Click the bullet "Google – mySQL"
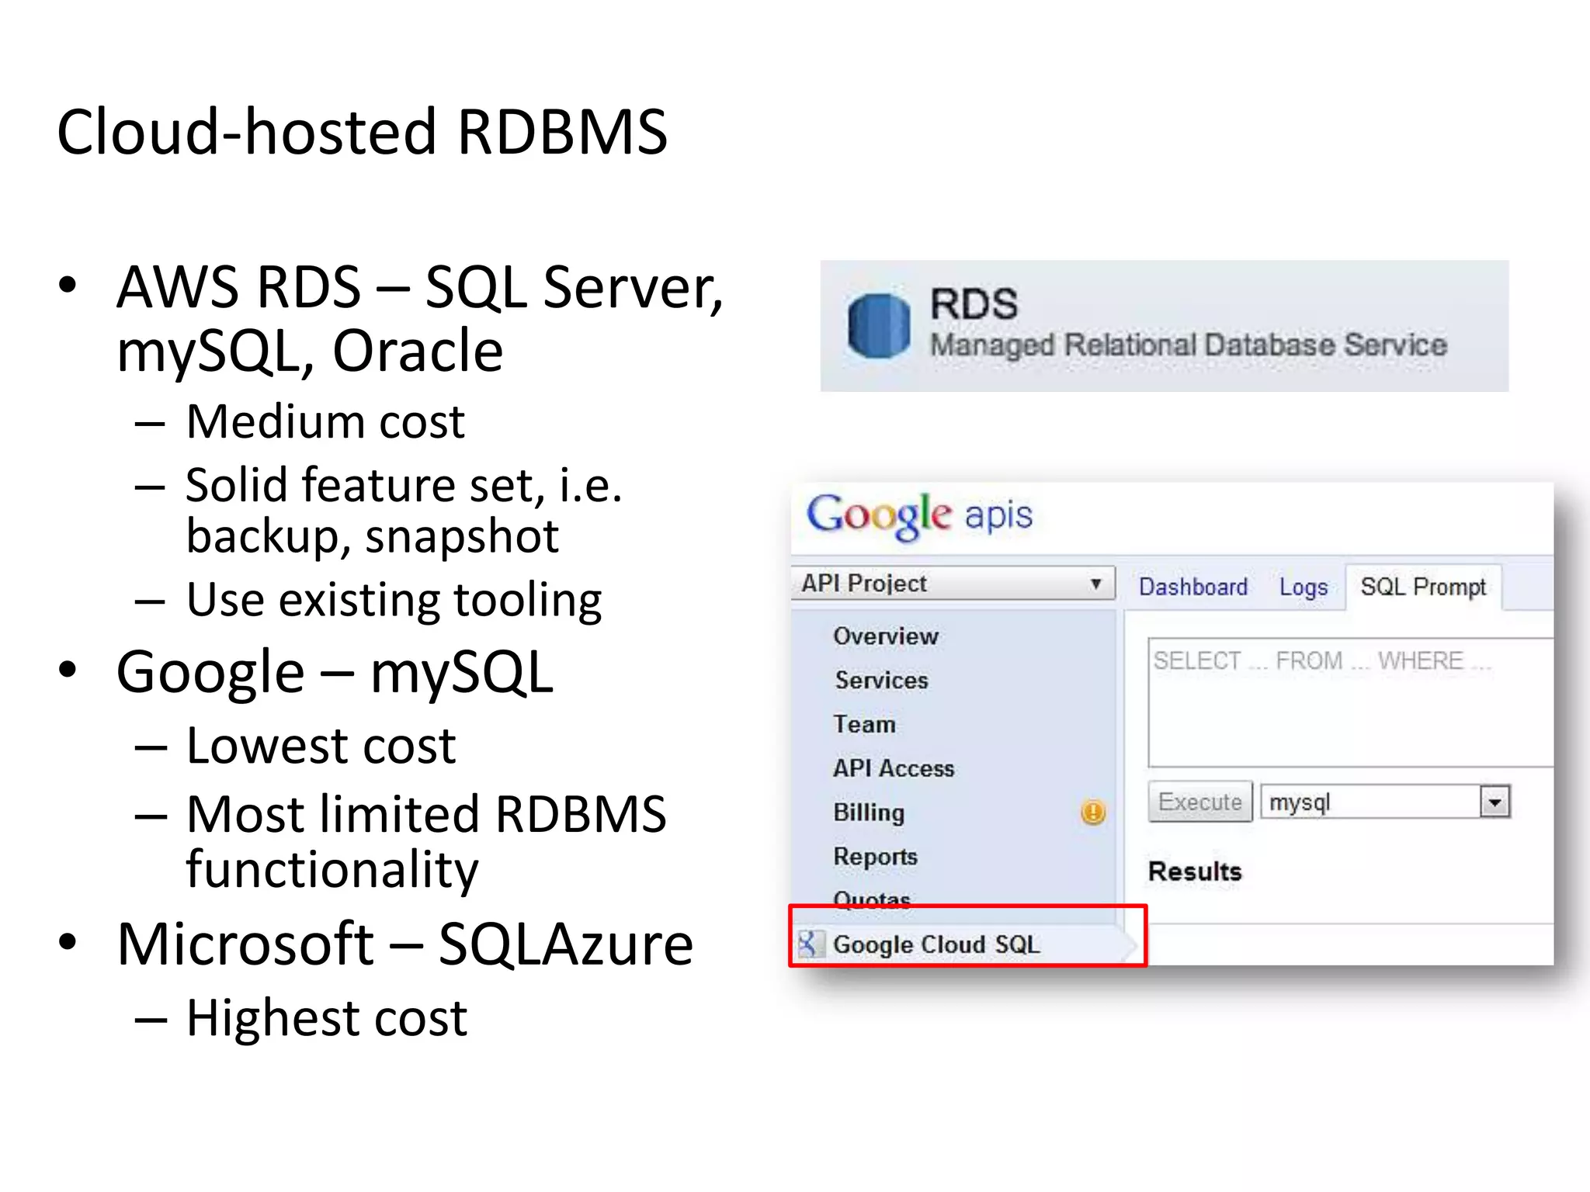This screenshot has width=1590, height=1192. point(335,672)
